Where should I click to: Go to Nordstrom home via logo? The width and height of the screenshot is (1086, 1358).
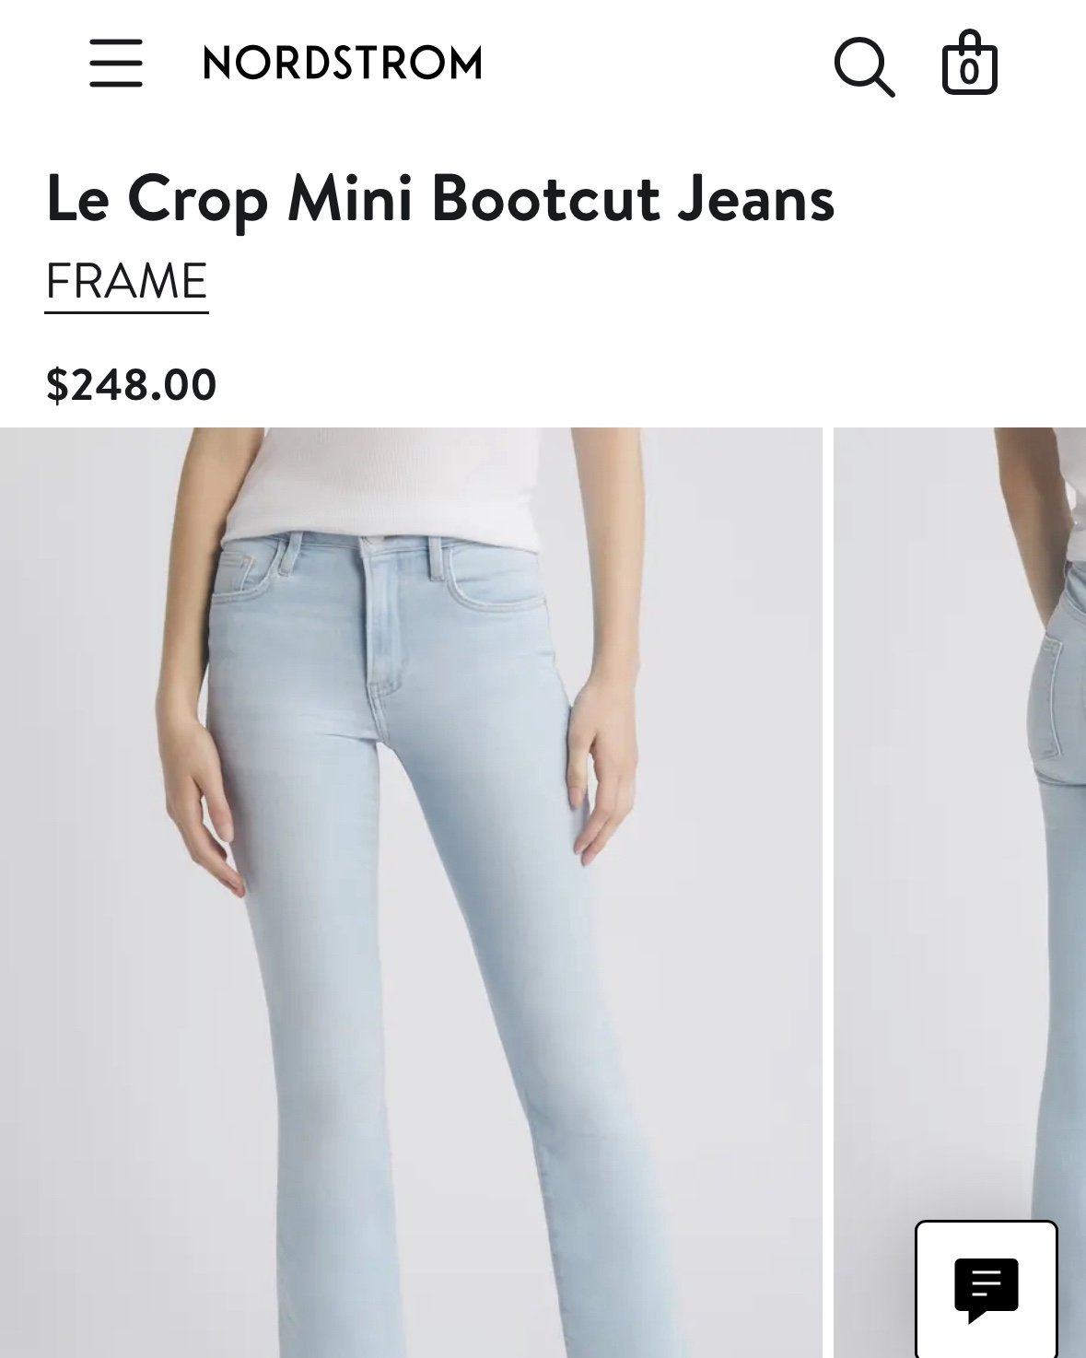tap(343, 64)
